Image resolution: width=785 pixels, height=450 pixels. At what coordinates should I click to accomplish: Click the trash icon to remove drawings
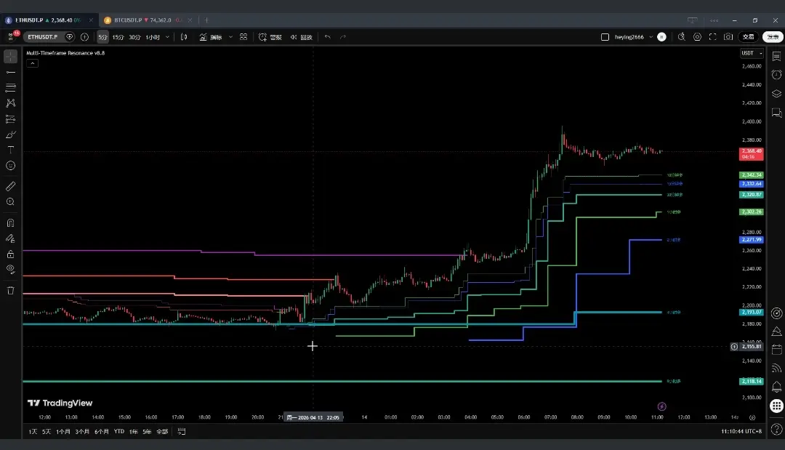10,290
